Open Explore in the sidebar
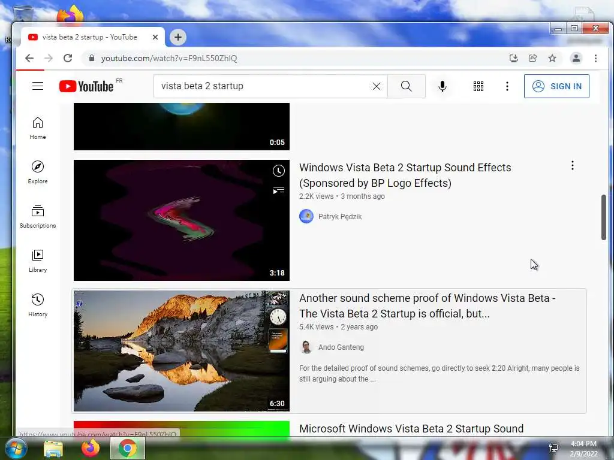The image size is (614, 460). click(x=38, y=172)
